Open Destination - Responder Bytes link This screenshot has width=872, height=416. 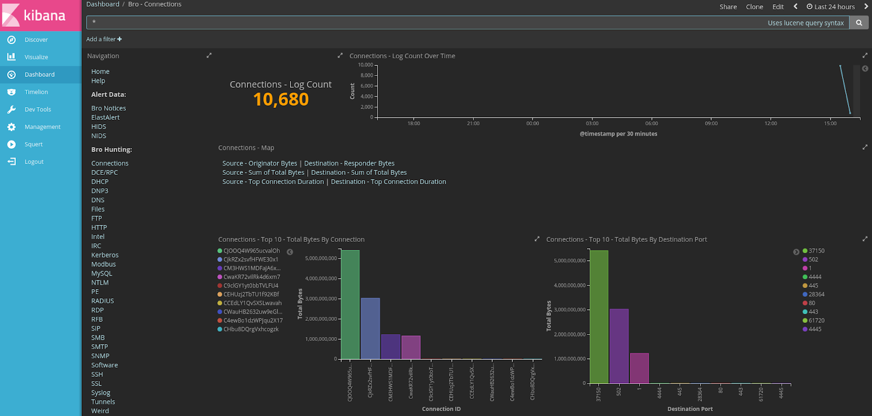[x=349, y=163]
